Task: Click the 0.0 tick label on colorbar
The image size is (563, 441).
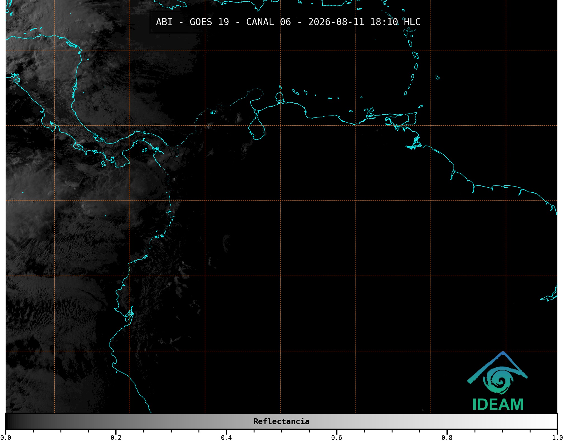Action: tap(6, 437)
